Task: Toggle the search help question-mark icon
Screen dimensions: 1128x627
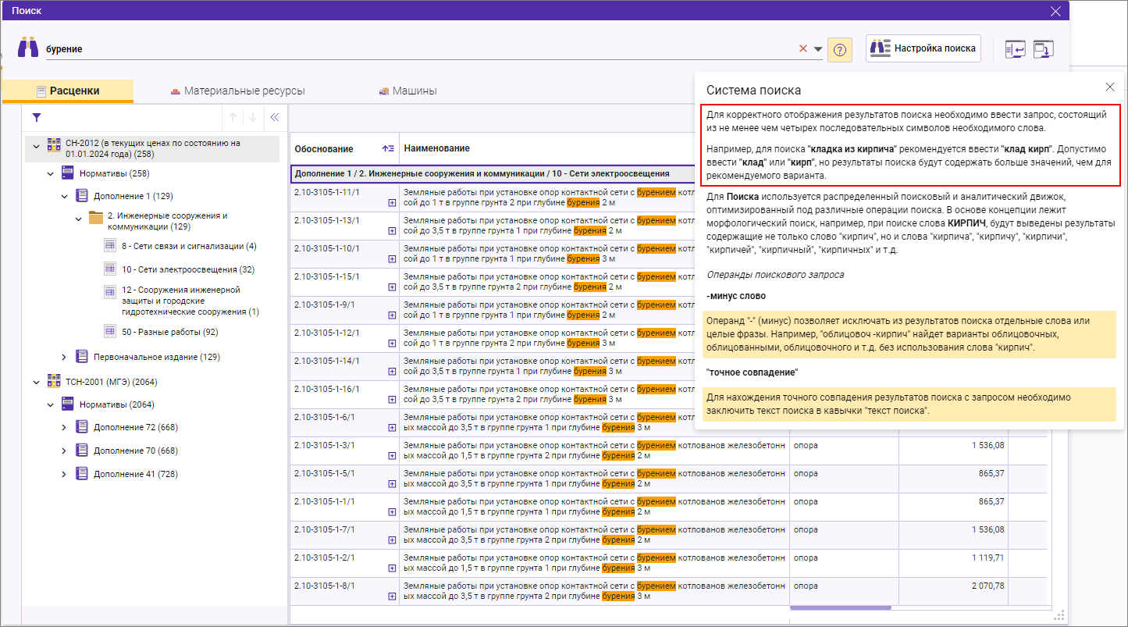Action: click(840, 49)
